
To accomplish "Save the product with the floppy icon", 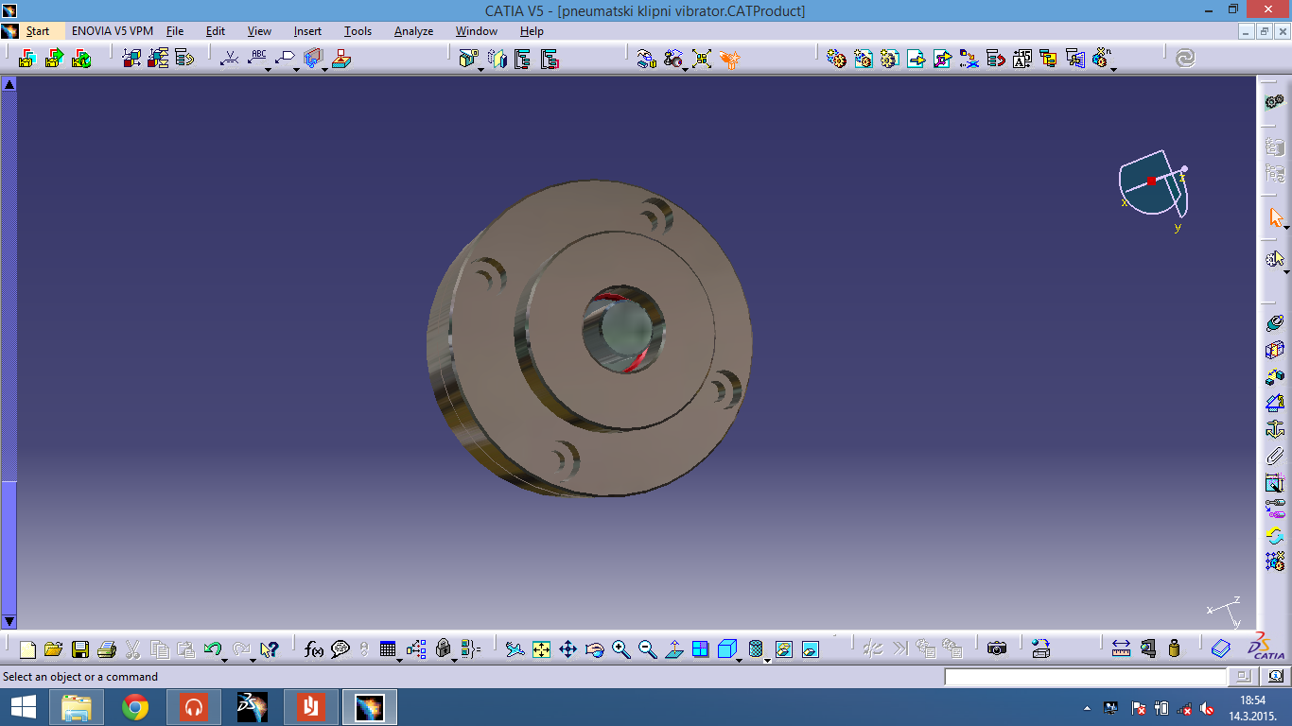I will coord(80,649).
